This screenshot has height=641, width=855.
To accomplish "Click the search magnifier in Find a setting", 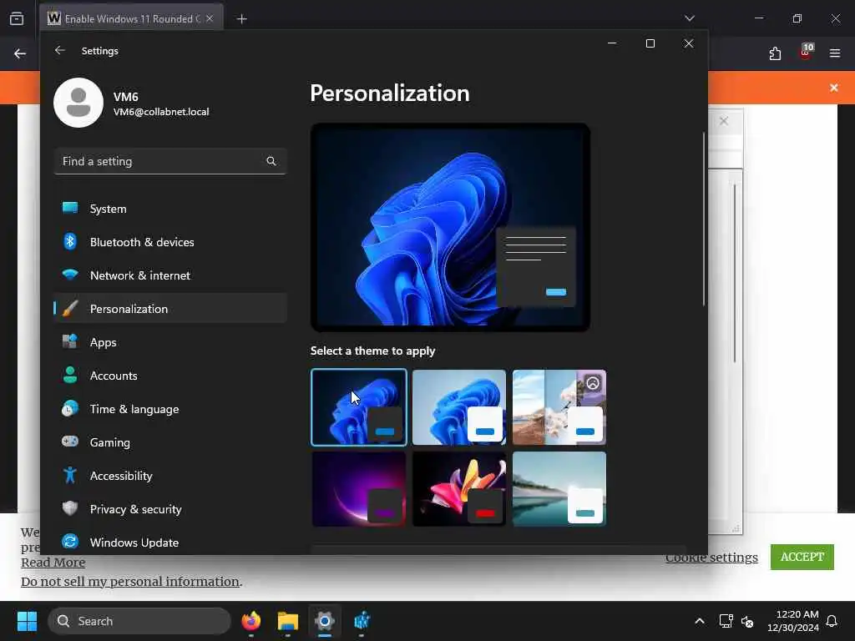I will [271, 161].
